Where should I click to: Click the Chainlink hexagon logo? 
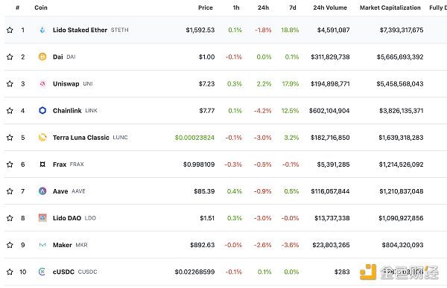coord(42,111)
